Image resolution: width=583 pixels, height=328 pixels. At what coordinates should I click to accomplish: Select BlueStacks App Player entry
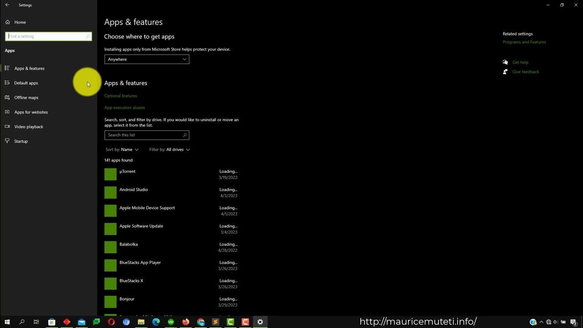[x=171, y=265]
